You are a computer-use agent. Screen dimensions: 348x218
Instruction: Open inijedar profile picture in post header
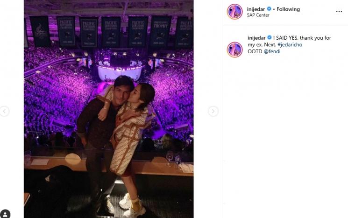point(234,12)
